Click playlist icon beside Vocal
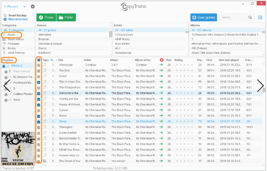This screenshot has width=267, height=171. pyautogui.click(x=10, y=100)
